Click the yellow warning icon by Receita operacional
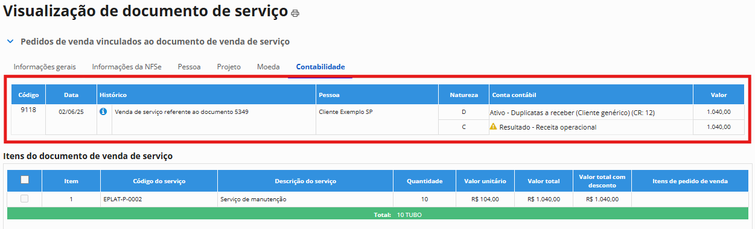This screenshot has height=229, width=755. (493, 127)
